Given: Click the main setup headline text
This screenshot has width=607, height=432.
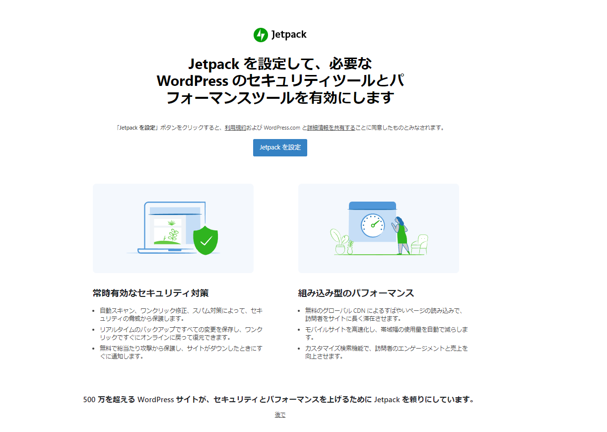Looking at the screenshot, I should pos(280,80).
